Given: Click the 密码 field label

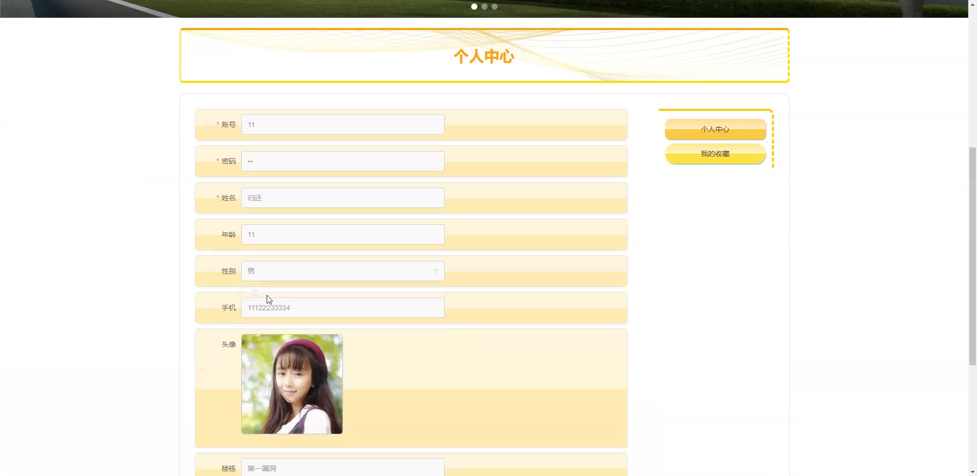Looking at the screenshot, I should coord(228,161).
